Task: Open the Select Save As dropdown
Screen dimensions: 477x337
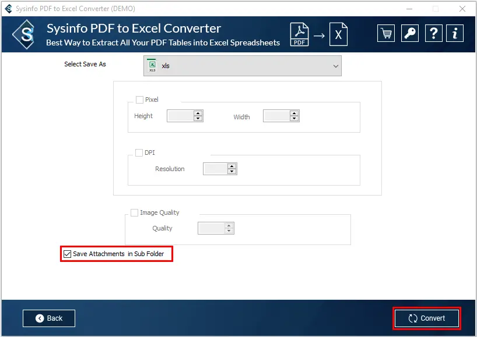Action: 243,66
